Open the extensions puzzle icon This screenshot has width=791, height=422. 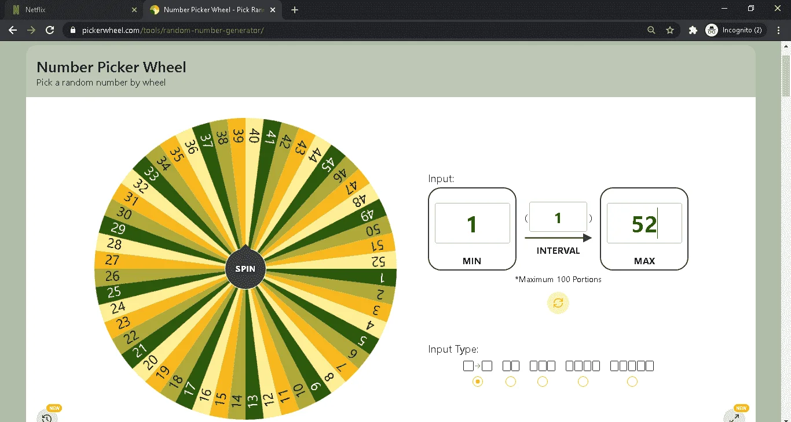coord(693,30)
